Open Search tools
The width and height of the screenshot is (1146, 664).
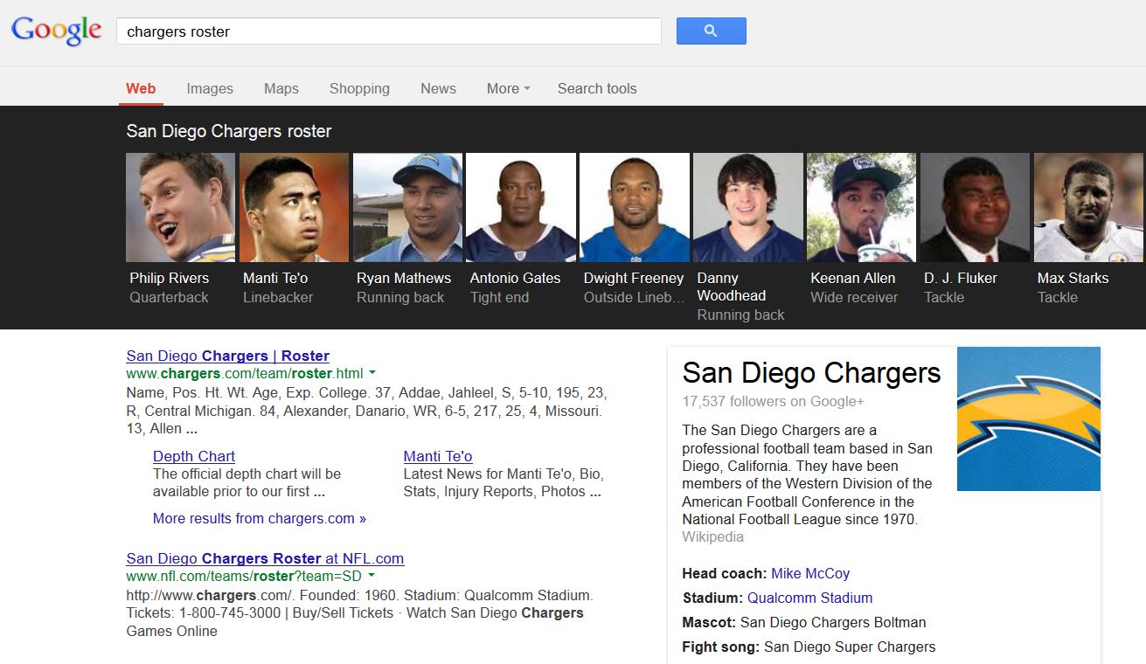coord(597,88)
